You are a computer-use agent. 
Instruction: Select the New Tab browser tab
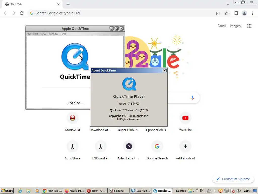(32, 5)
